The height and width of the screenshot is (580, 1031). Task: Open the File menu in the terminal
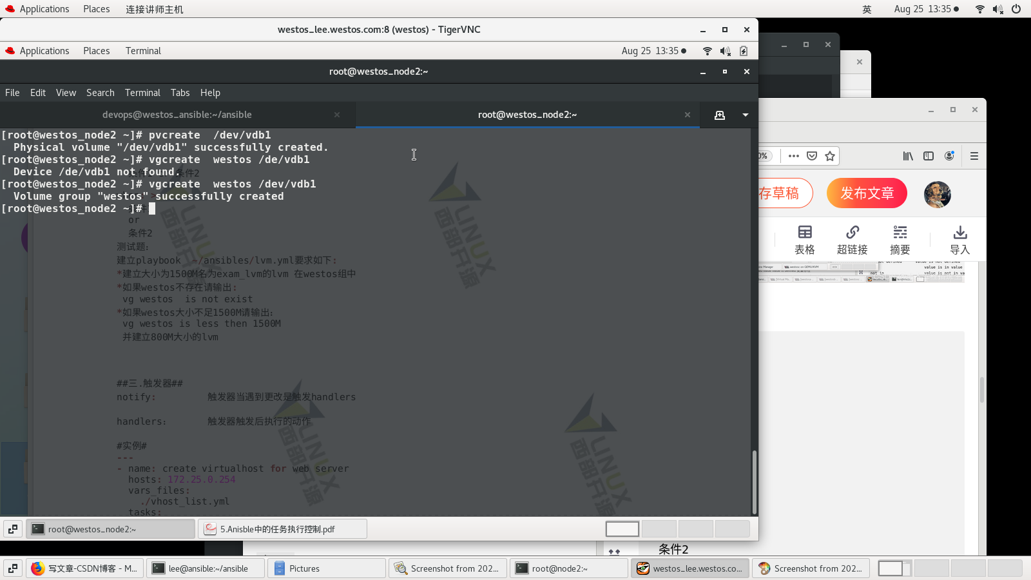(x=12, y=93)
